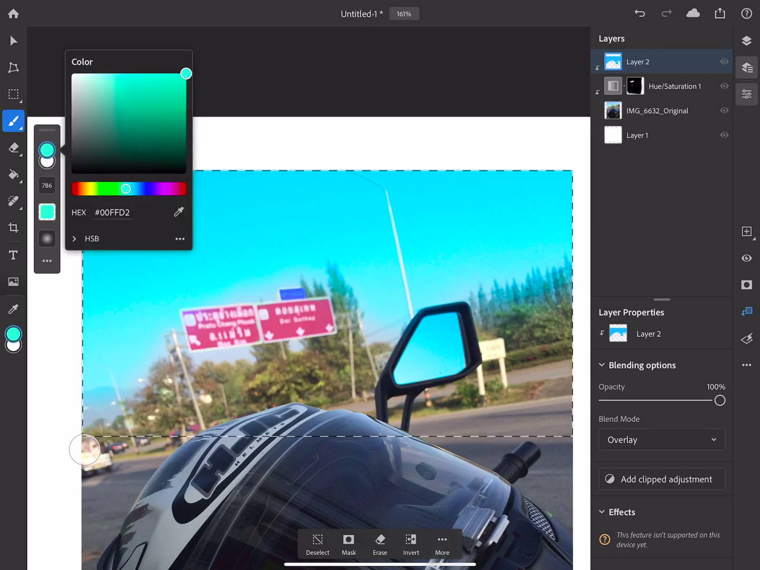Add clipped adjustment to layer
The height and width of the screenshot is (570, 760).
coord(662,479)
